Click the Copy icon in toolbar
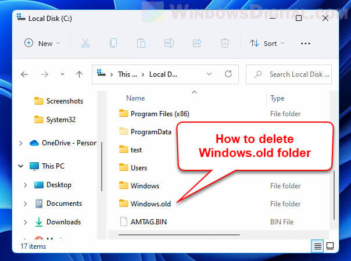Screen dimensions: 351x261 coord(113,43)
